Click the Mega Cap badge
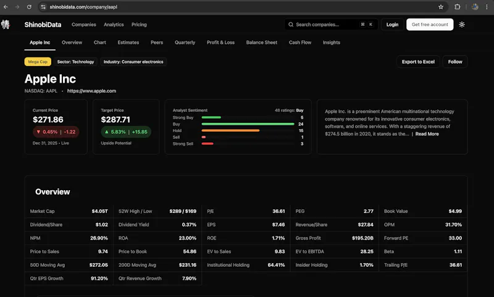 (38, 62)
